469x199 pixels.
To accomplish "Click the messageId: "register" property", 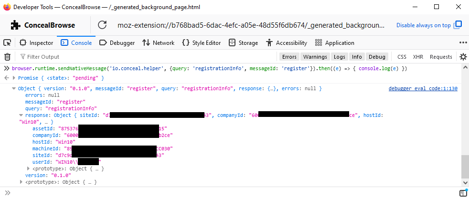I will (55, 102).
